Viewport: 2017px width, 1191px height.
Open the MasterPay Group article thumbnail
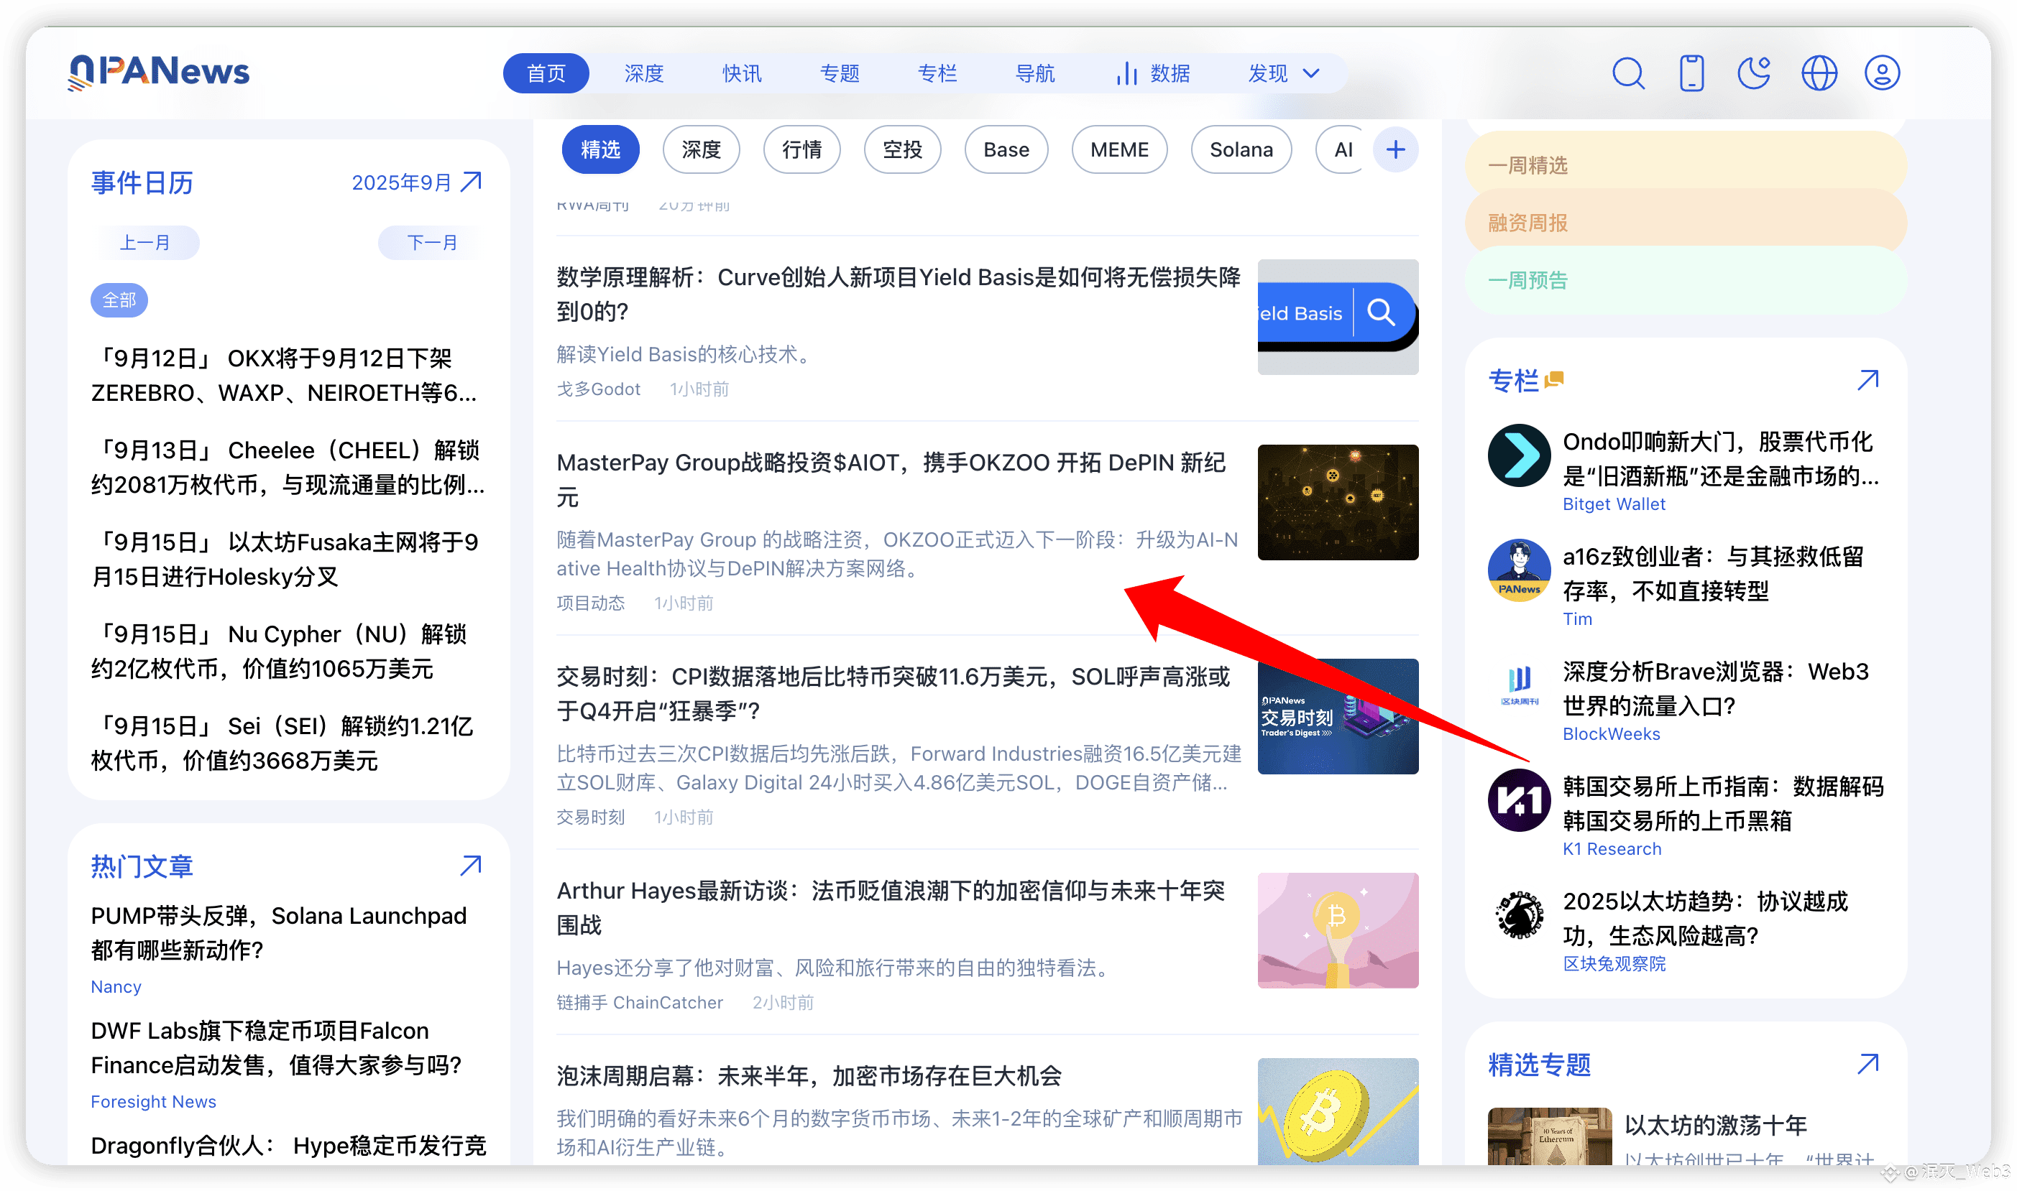[x=1338, y=502]
